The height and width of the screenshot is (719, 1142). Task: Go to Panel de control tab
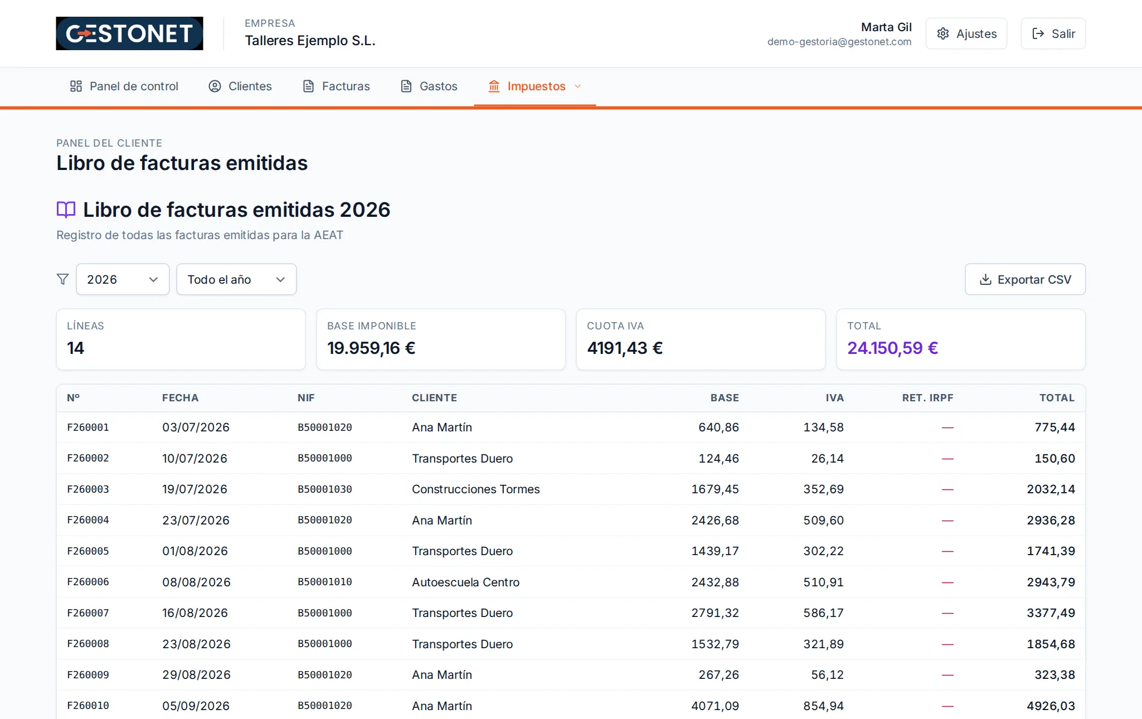point(124,86)
